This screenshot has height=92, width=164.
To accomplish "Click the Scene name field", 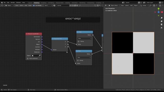I will 131,3.
